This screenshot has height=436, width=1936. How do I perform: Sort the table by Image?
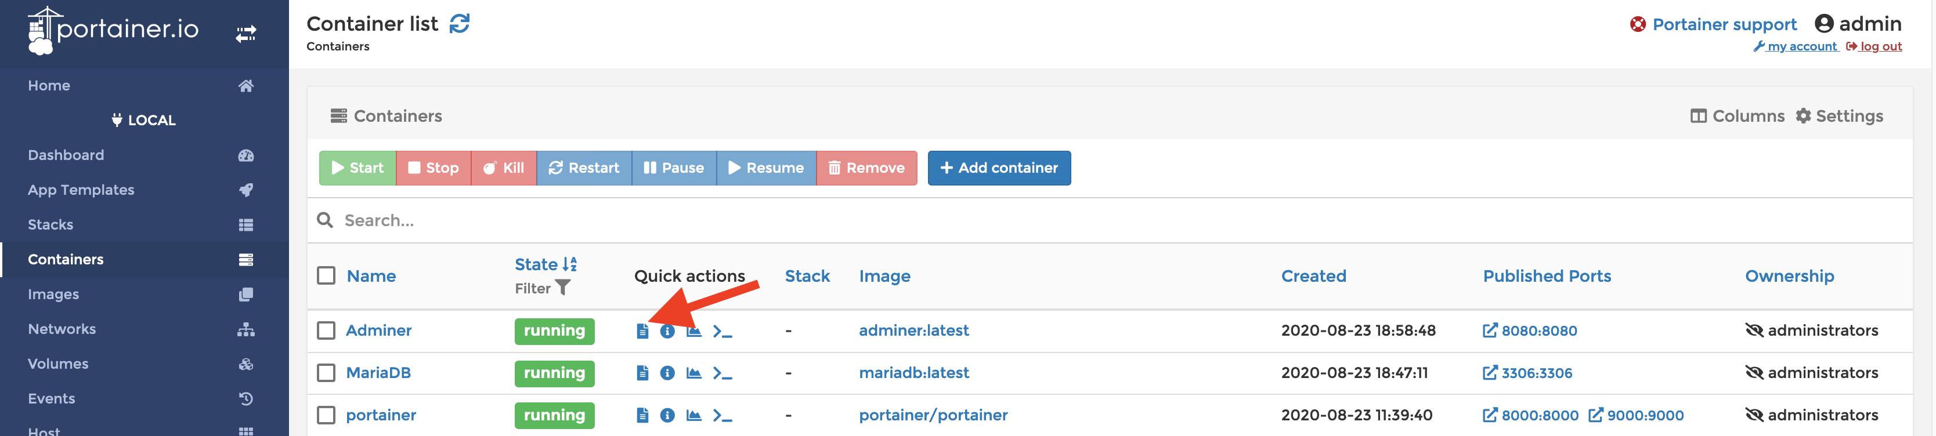click(884, 276)
